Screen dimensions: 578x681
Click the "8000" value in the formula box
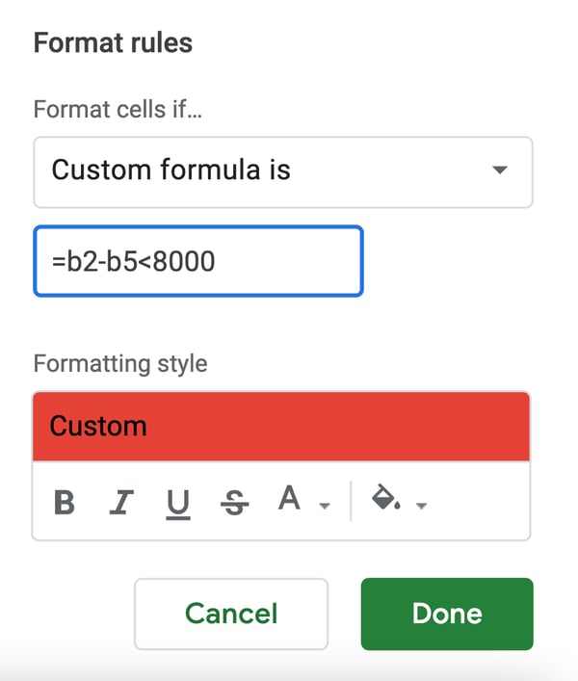pyautogui.click(x=182, y=261)
